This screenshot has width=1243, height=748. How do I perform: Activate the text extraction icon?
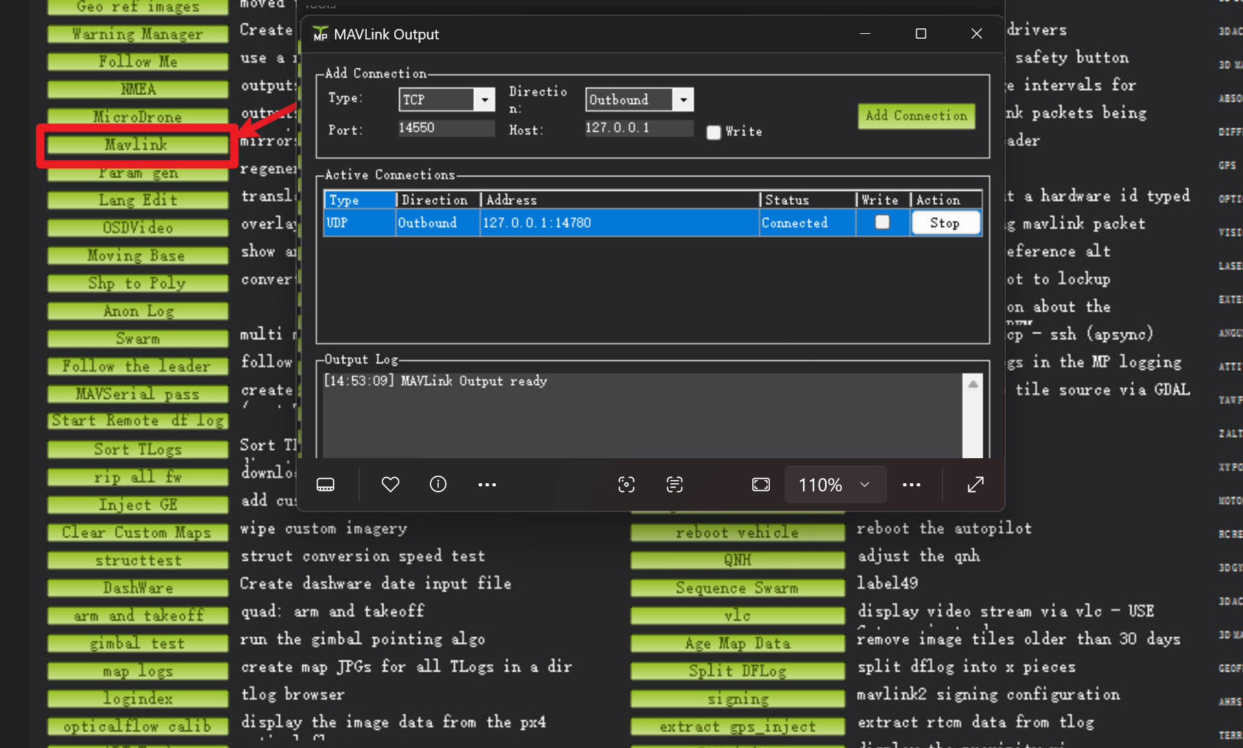(x=674, y=484)
